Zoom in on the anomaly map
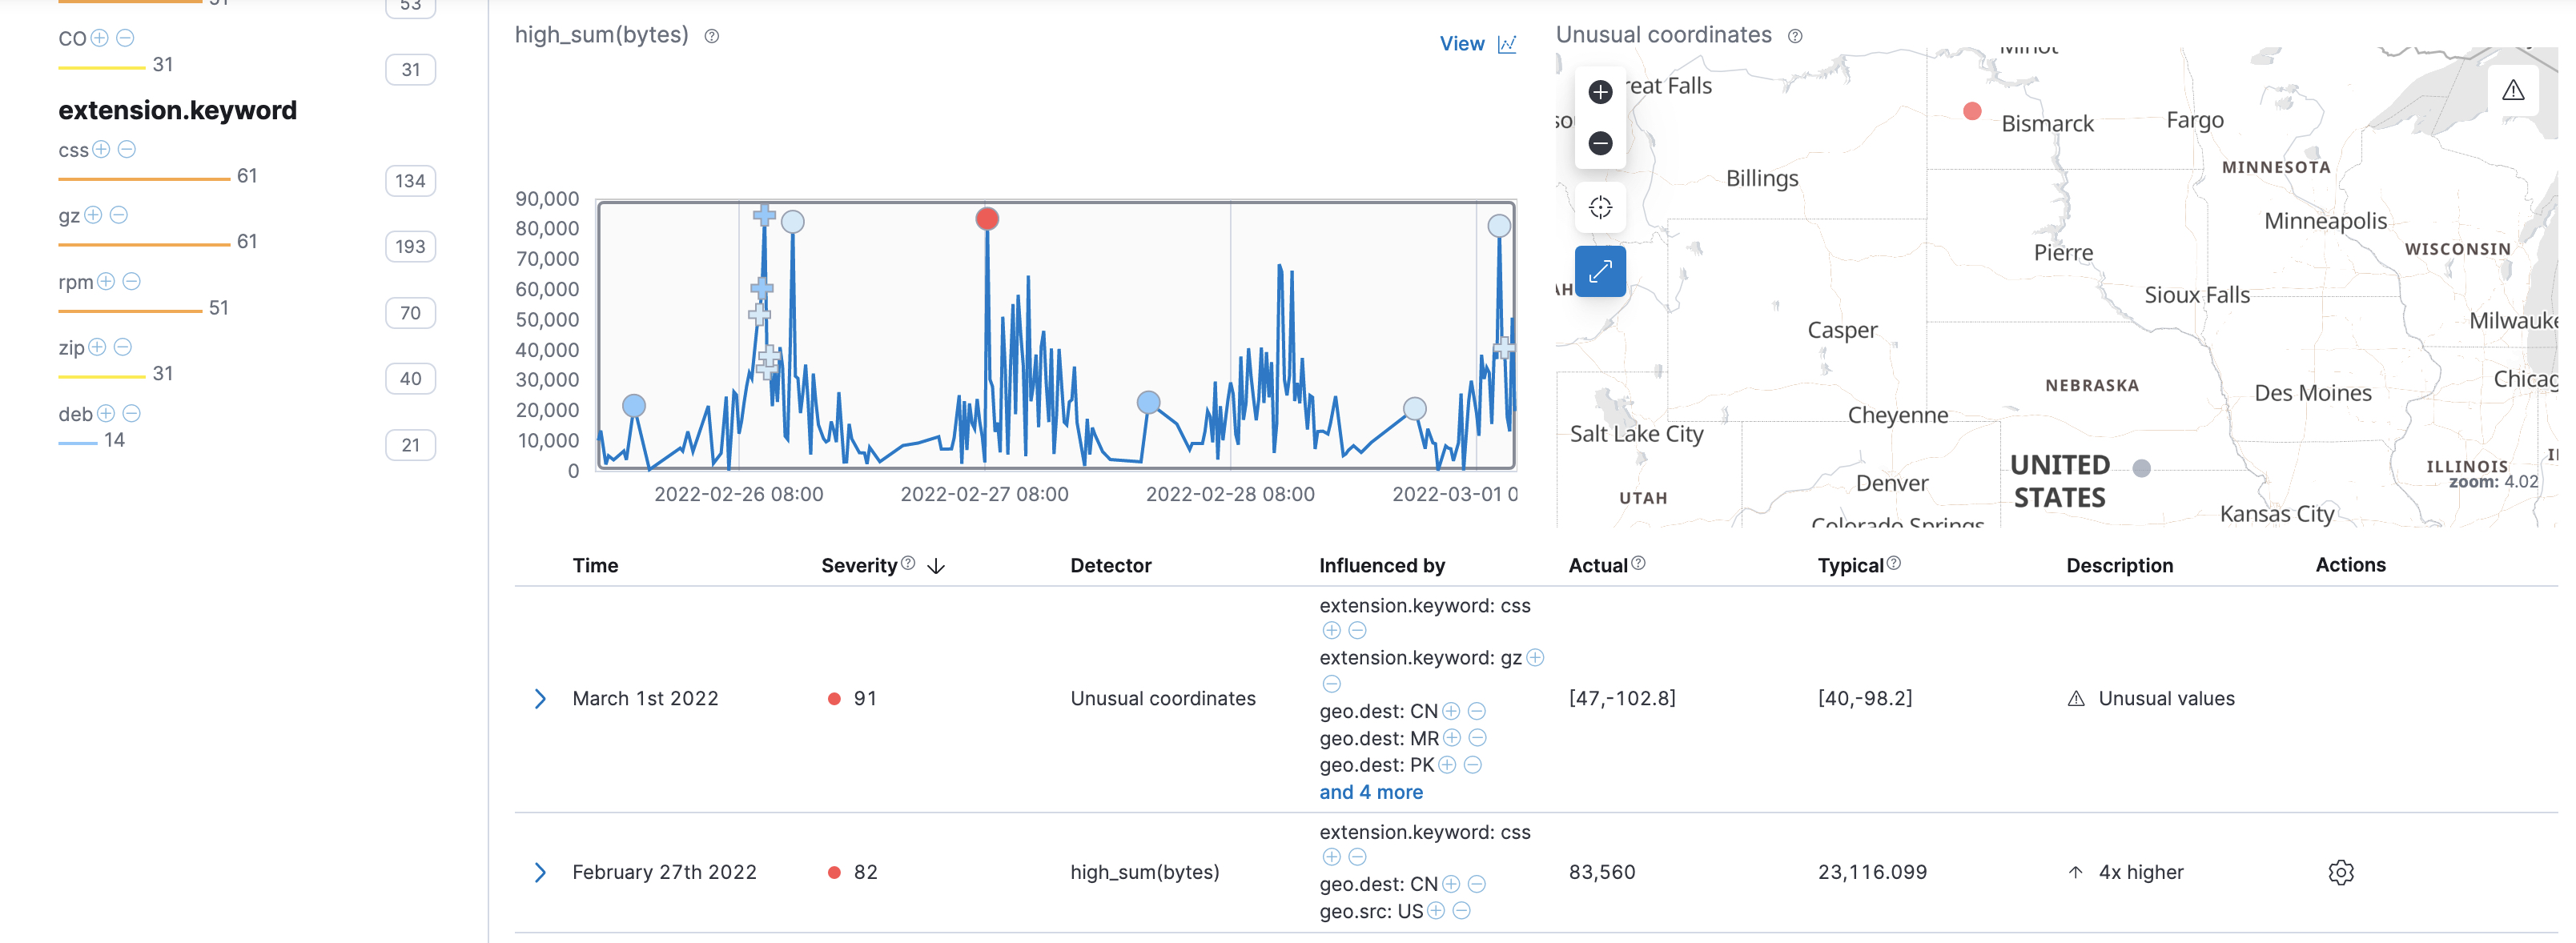Viewport: 2576px width, 943px height. click(1600, 91)
